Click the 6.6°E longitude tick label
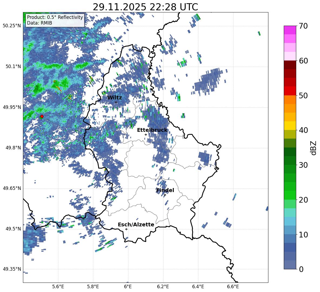This screenshot has height=292, width=320. (233, 287)
